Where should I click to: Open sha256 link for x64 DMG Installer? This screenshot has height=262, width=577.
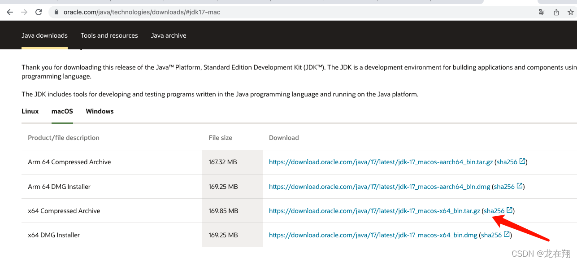coord(491,235)
